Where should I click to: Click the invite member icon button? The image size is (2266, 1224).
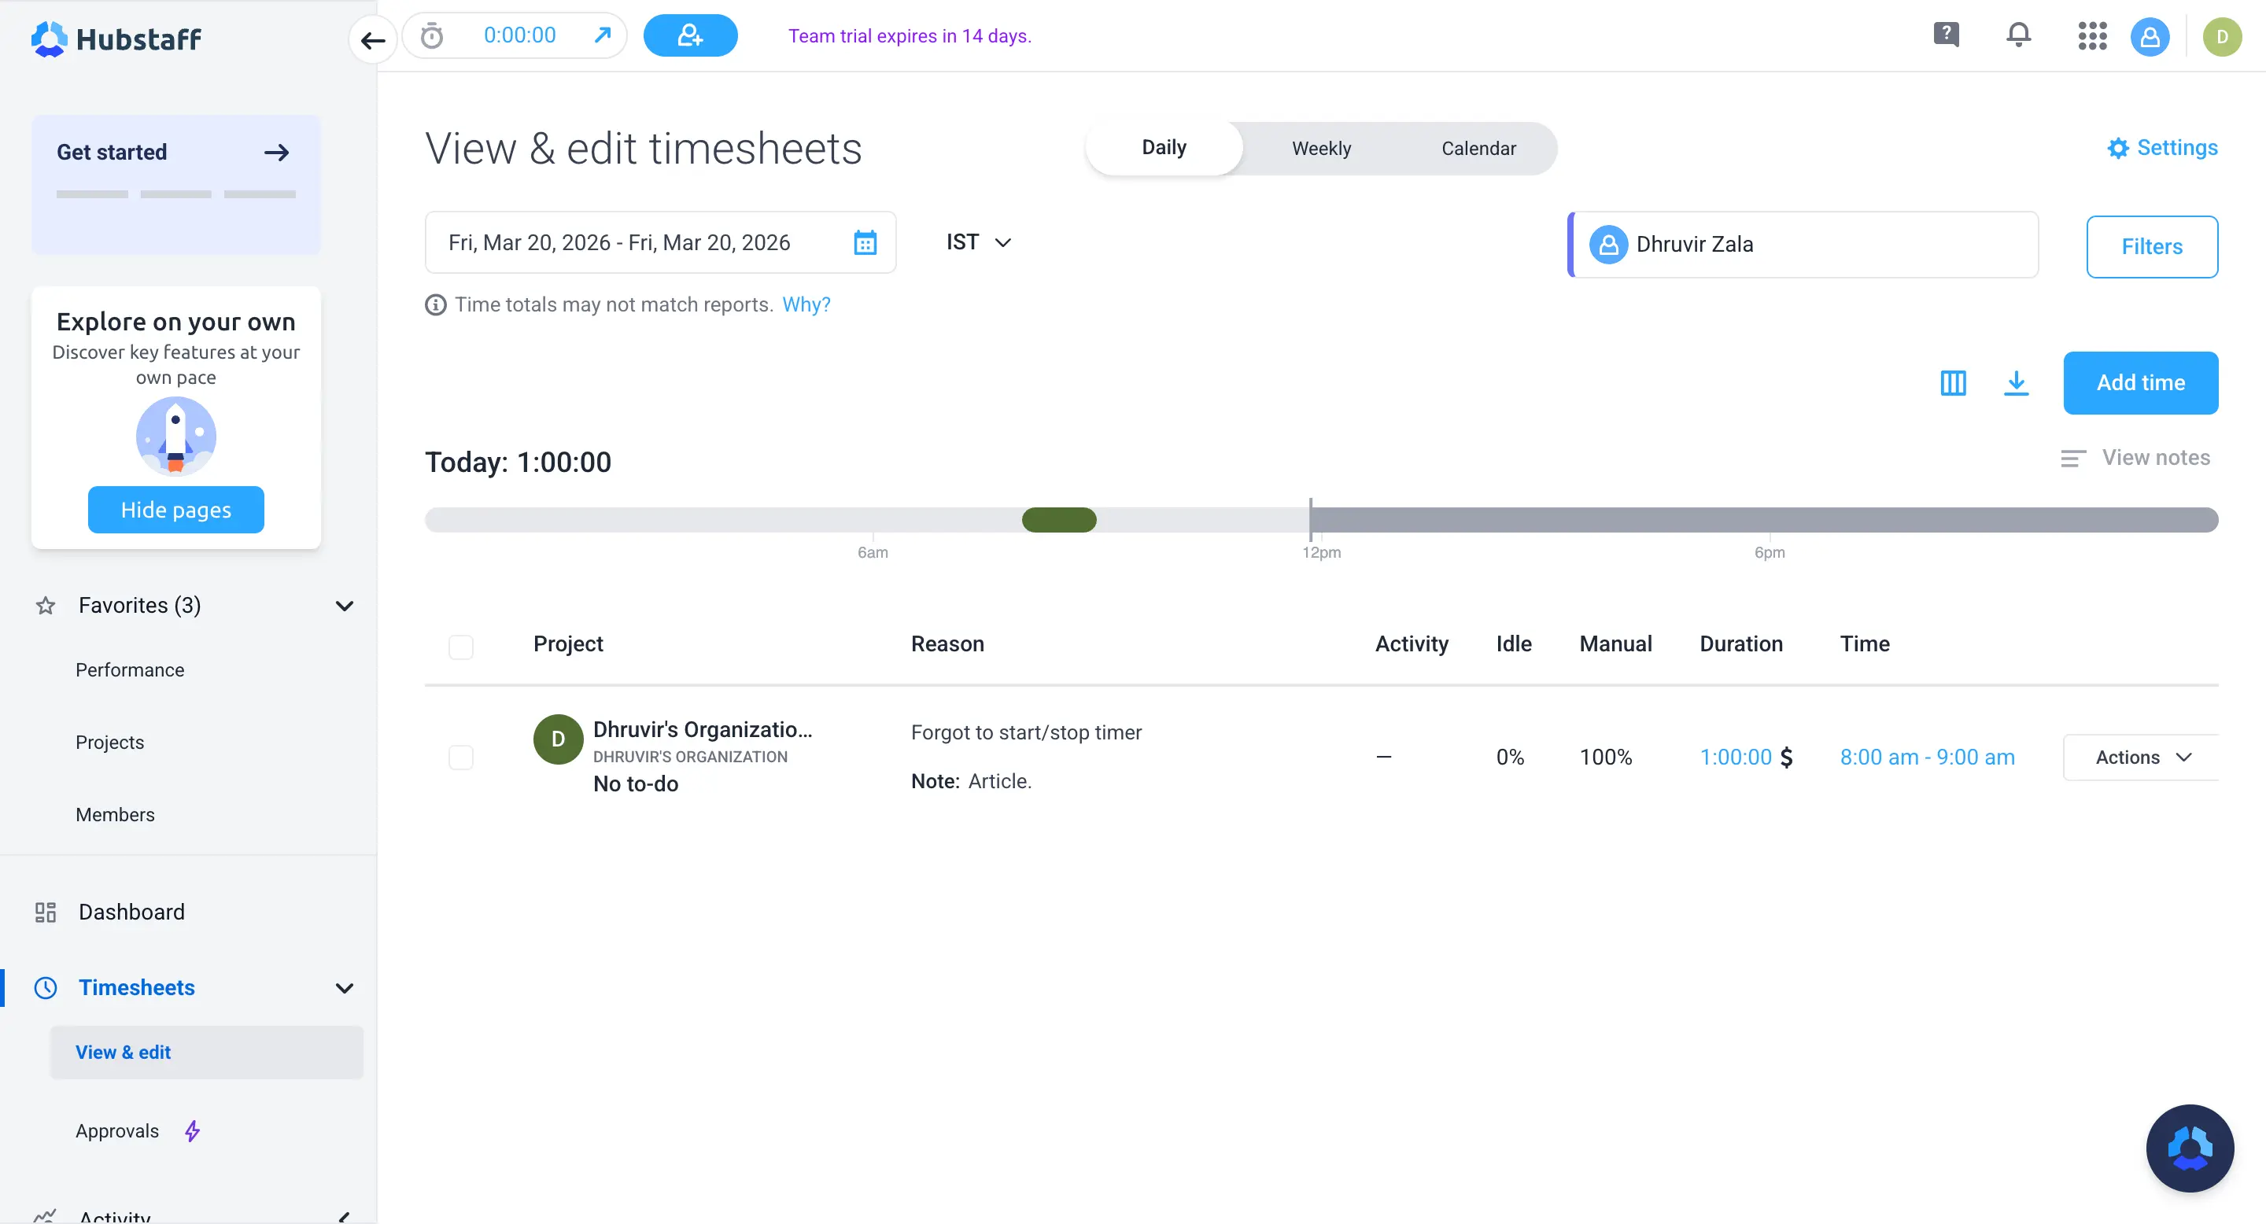tap(691, 36)
